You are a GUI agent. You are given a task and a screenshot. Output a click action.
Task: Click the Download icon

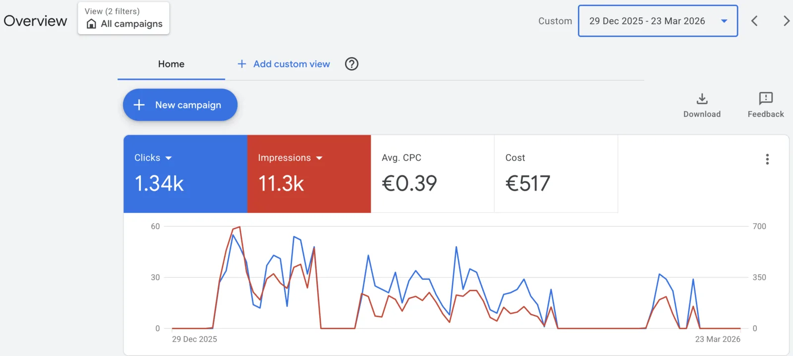point(702,99)
